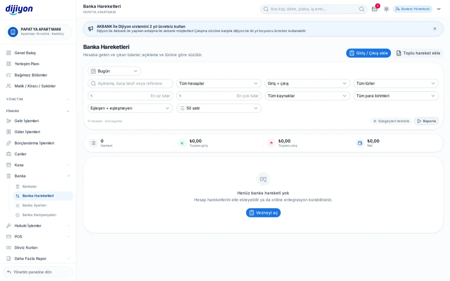Dismiss the AKBANK announcement banner
This screenshot has width=450, height=281.
coord(435,29)
